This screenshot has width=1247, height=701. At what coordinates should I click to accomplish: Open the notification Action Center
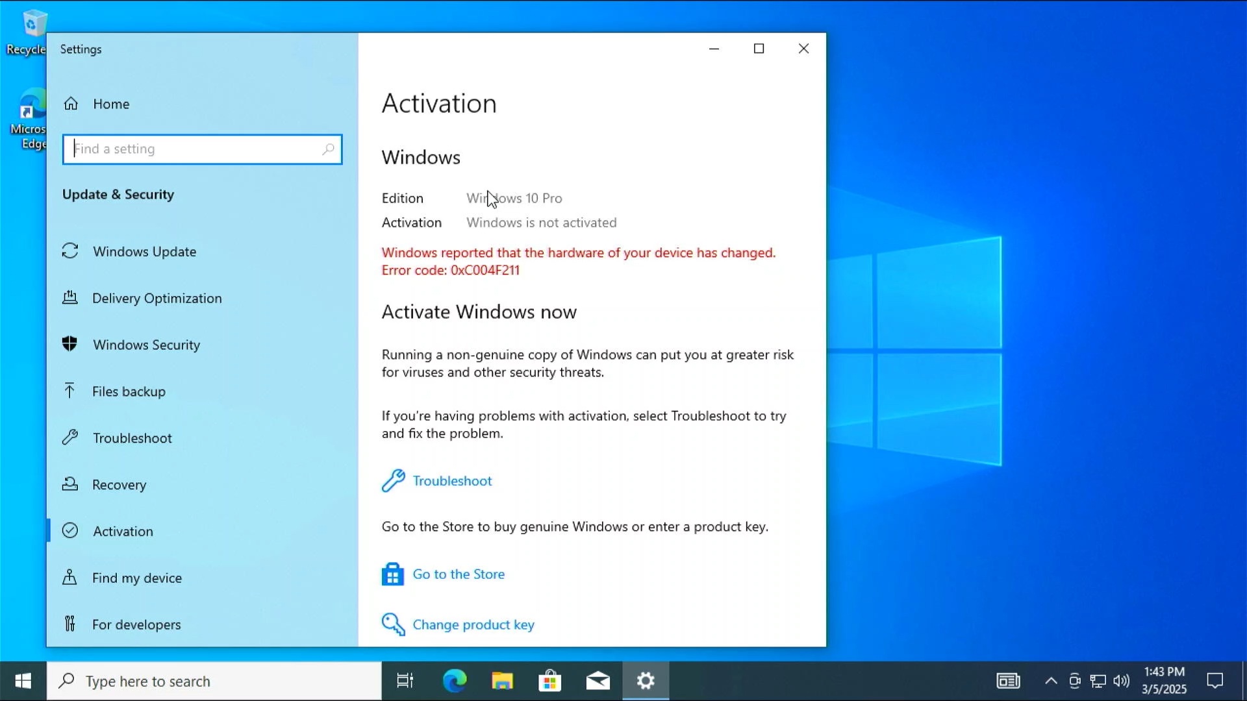tap(1215, 681)
